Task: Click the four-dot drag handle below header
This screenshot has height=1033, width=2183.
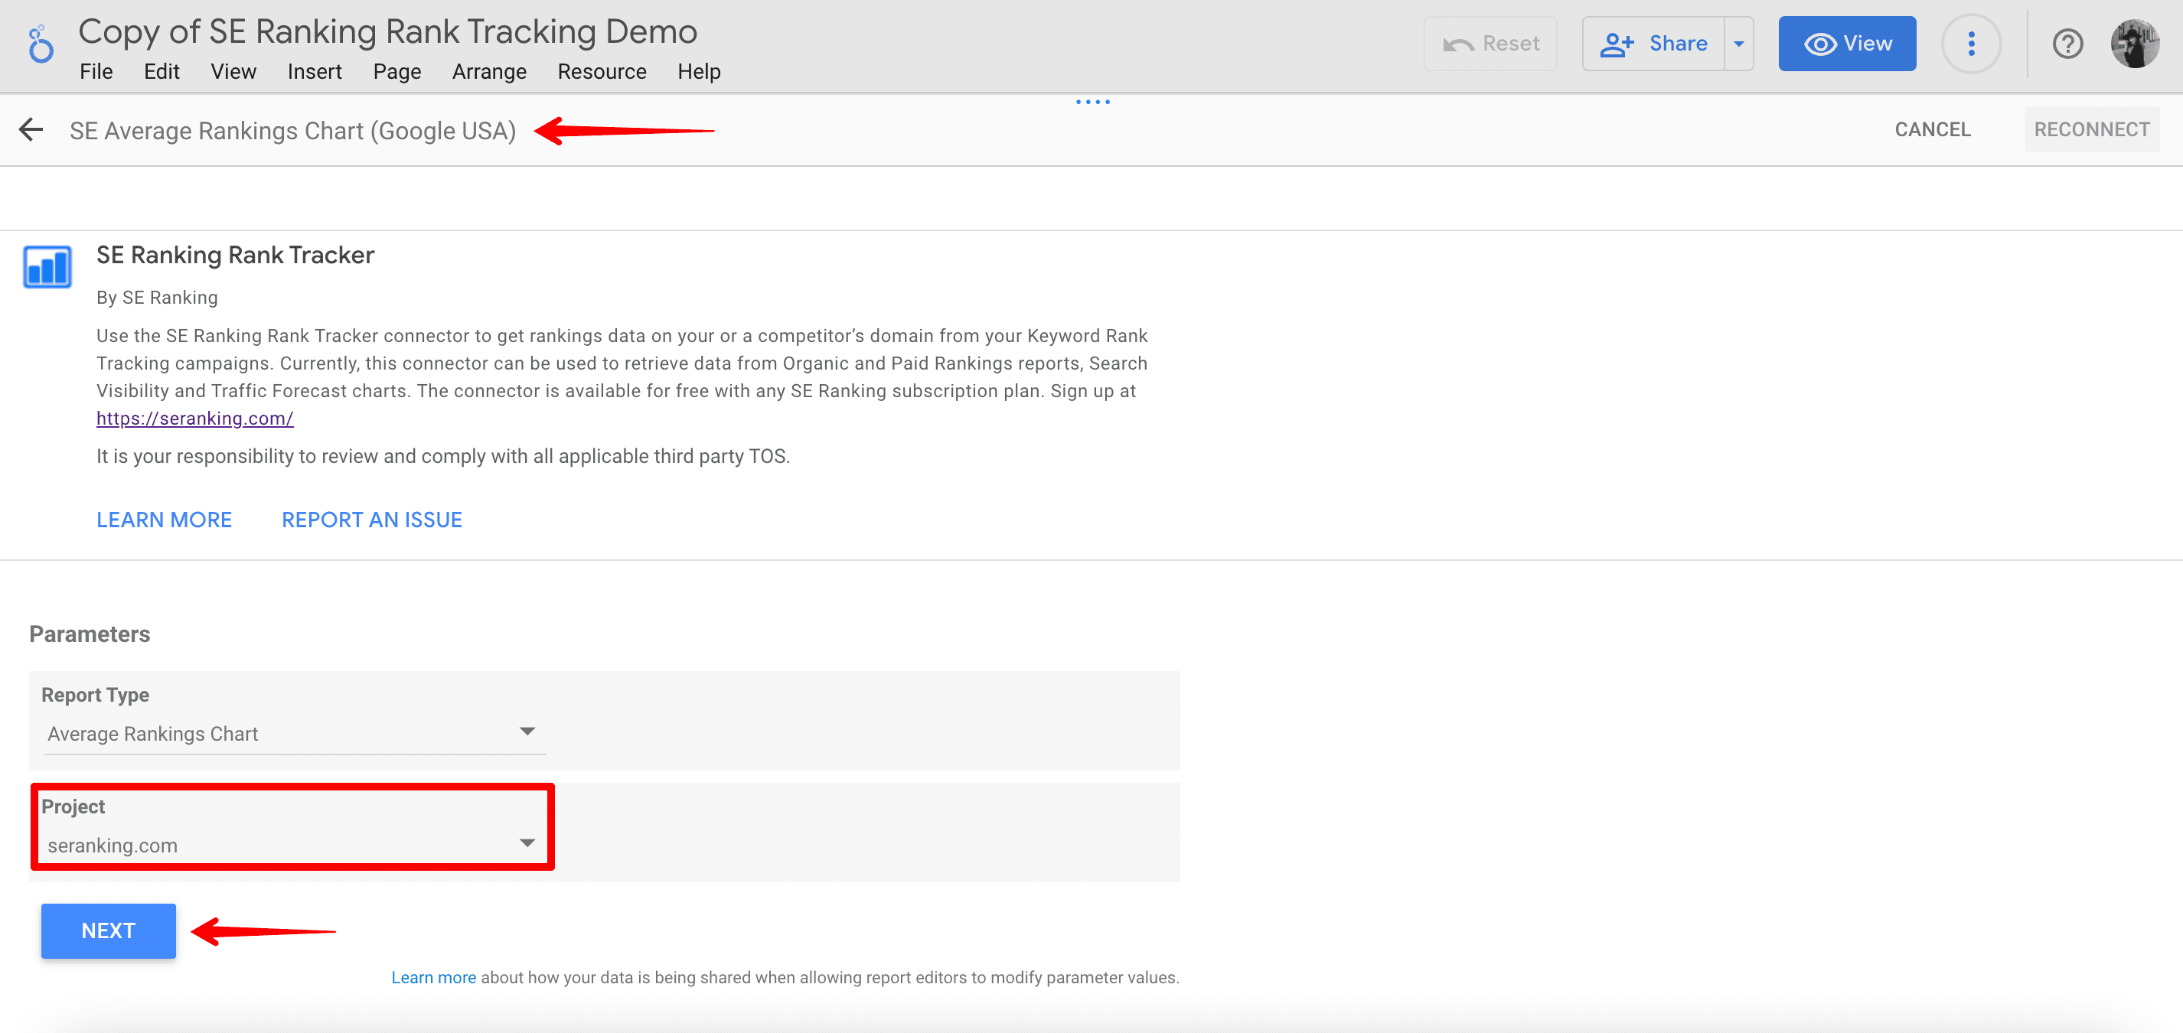Action: click(1092, 102)
